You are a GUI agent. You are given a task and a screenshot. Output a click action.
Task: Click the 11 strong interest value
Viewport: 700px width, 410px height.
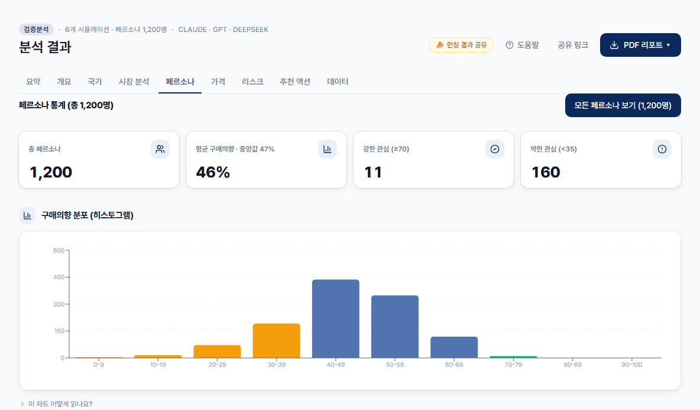click(x=373, y=172)
